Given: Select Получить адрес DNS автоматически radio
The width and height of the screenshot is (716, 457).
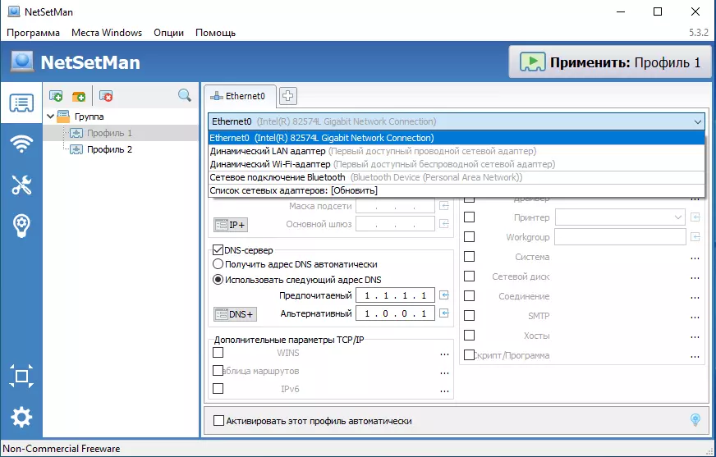Looking at the screenshot, I should click(218, 264).
